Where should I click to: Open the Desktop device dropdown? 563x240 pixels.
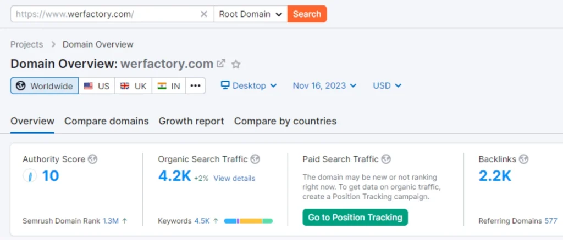pos(249,86)
